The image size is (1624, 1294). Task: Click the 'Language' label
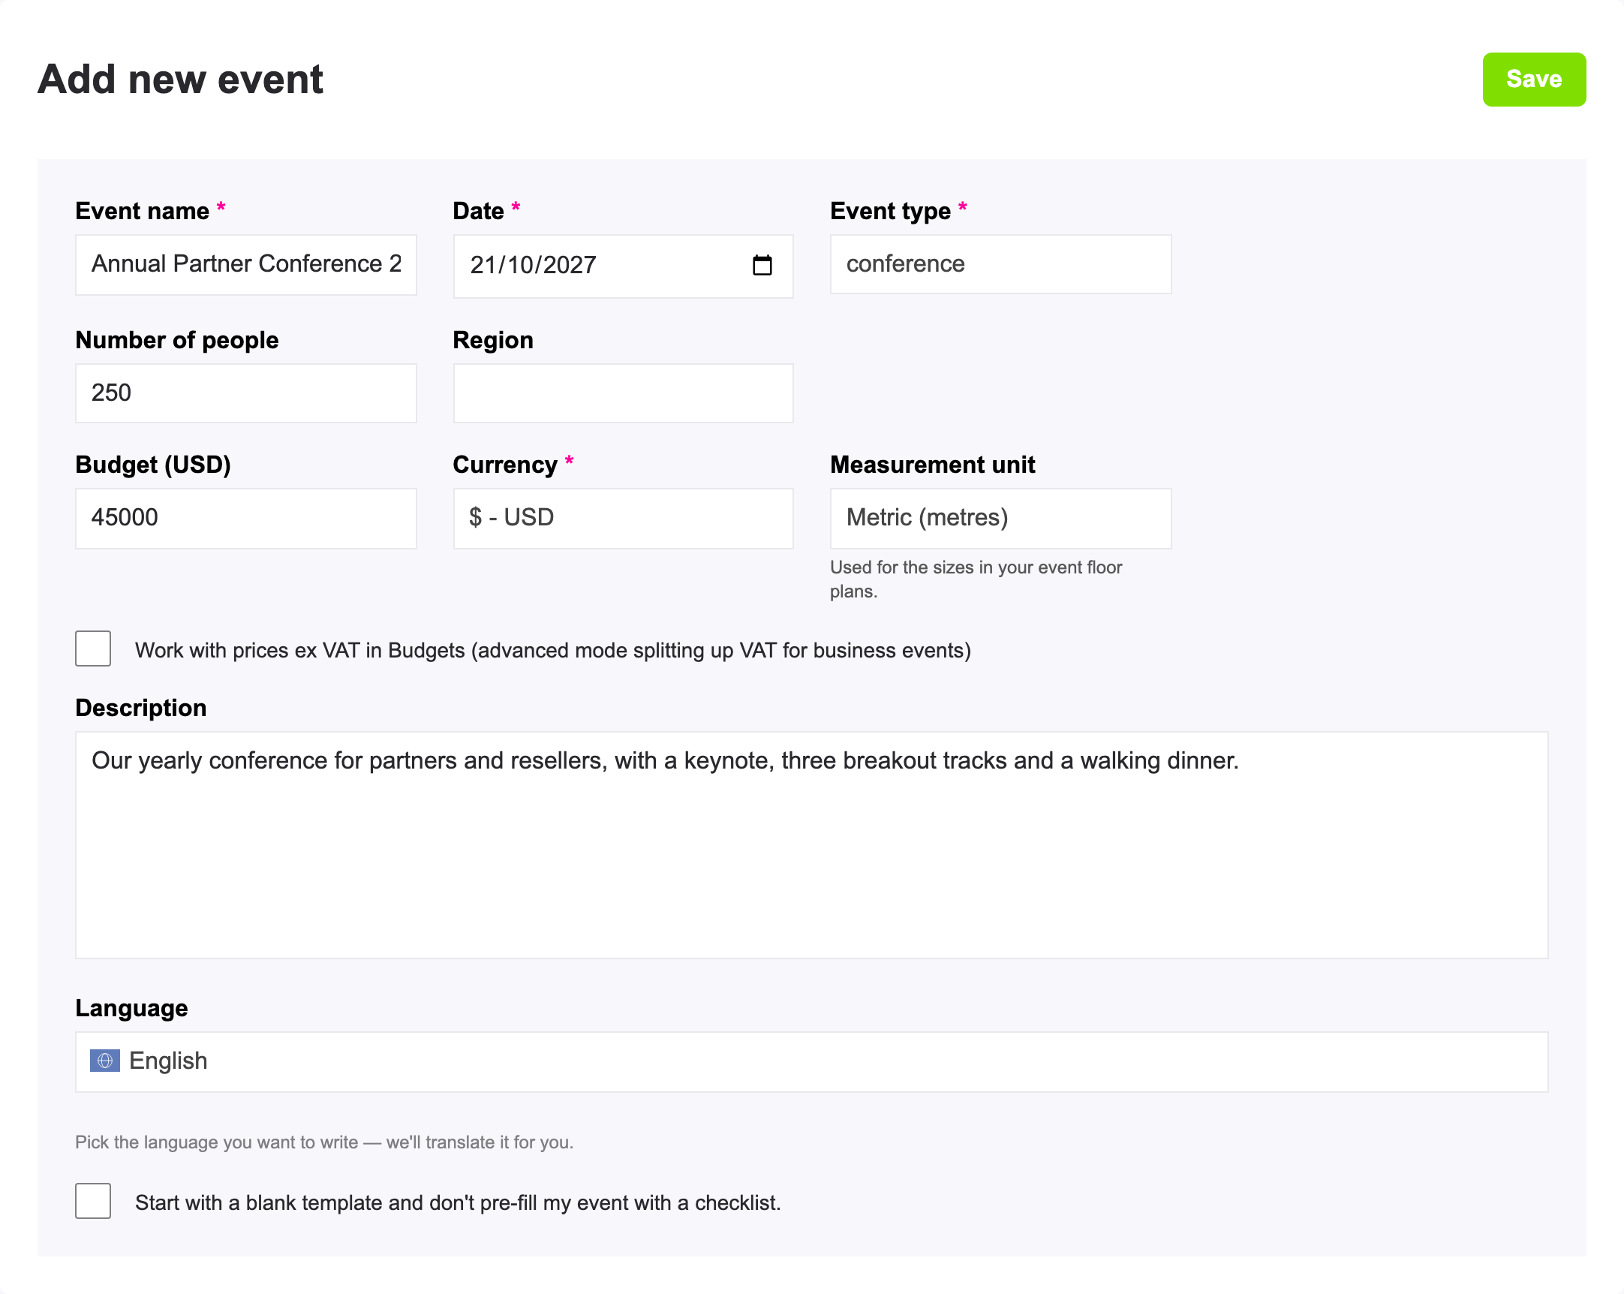[132, 1008]
